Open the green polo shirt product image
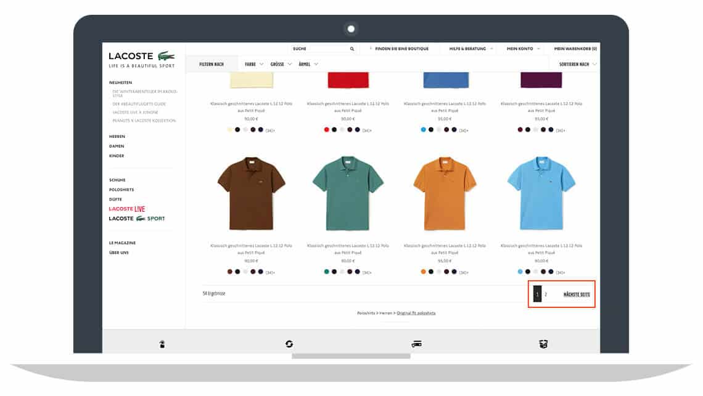703x396 pixels. (x=348, y=193)
